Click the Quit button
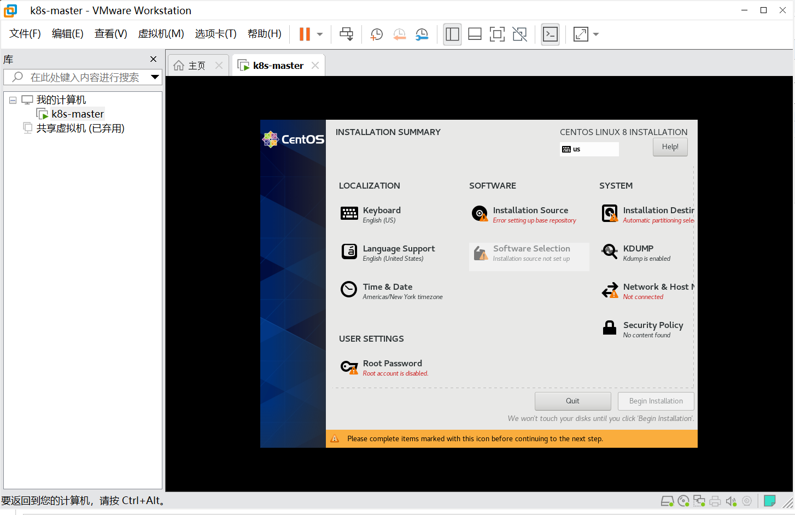Viewport: 795px width, 515px height. tap(573, 401)
